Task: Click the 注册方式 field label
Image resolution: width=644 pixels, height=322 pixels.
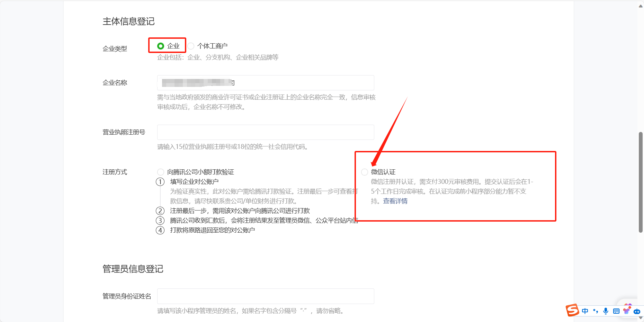Action: (115, 172)
